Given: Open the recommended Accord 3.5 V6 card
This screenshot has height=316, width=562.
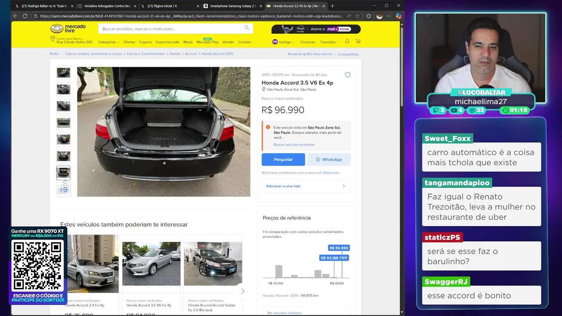Looking at the screenshot, I should (x=151, y=274).
